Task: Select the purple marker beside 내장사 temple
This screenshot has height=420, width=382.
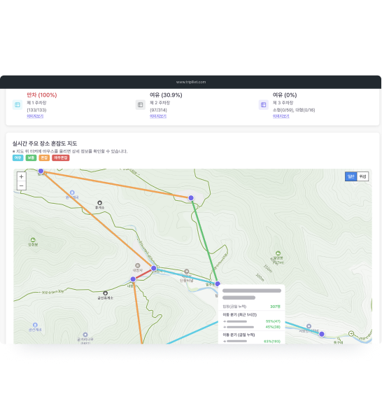Action: [154, 268]
